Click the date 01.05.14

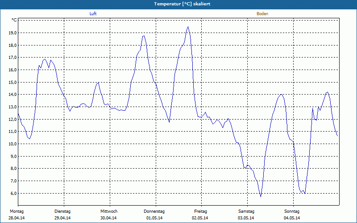154,218
